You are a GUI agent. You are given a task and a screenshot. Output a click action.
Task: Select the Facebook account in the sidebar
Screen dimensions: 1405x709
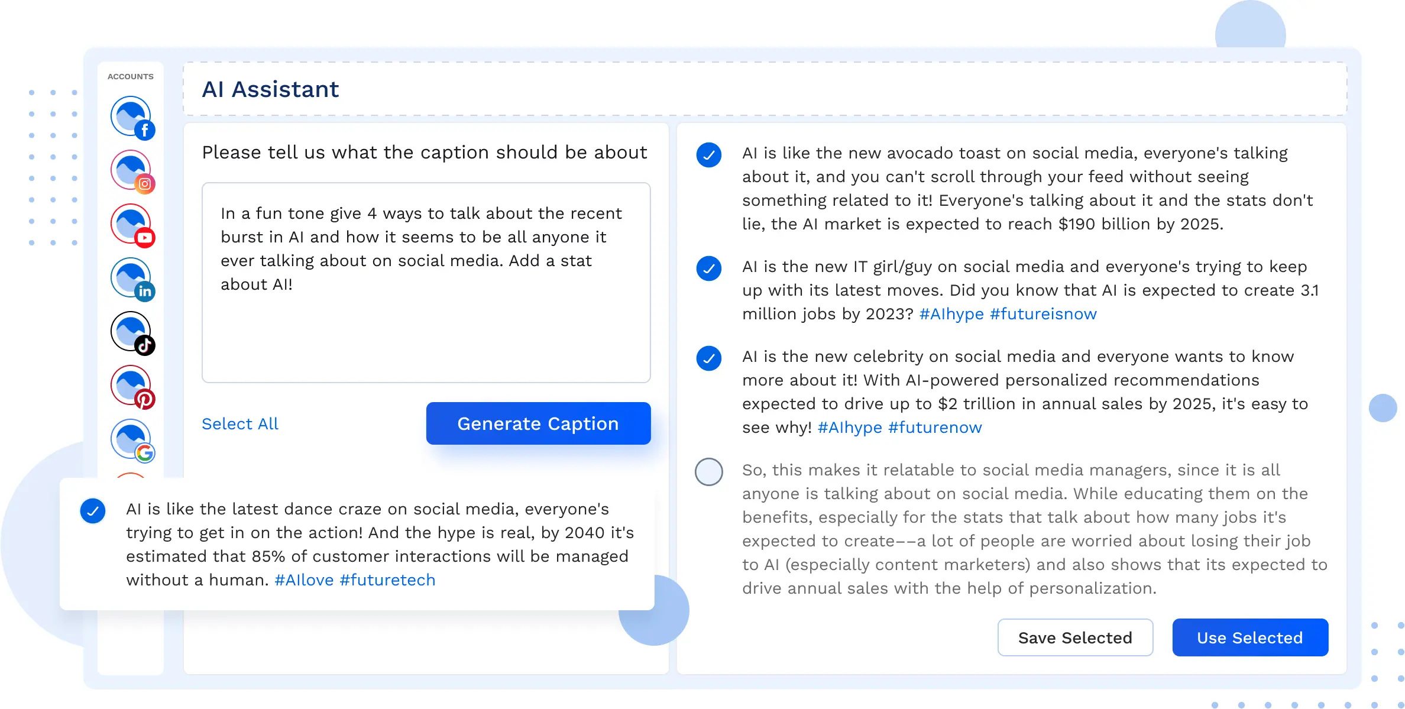131,116
